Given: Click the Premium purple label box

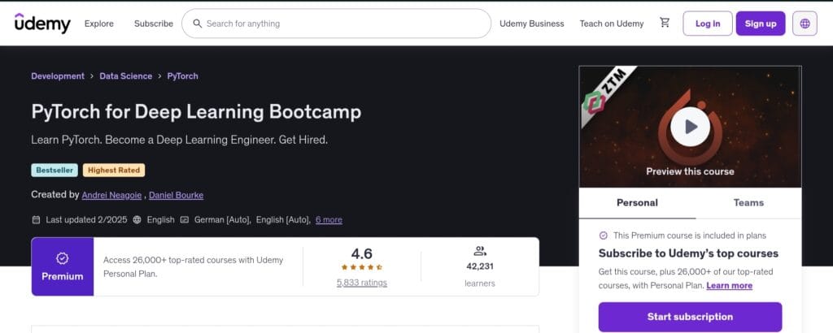Looking at the screenshot, I should pos(63,266).
